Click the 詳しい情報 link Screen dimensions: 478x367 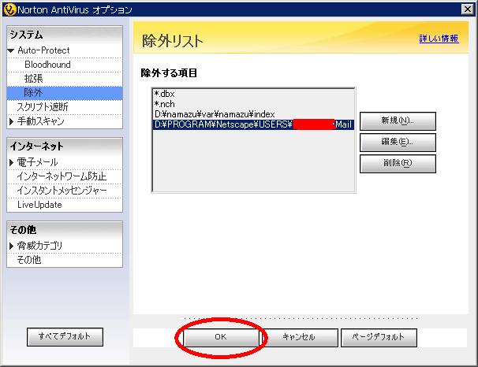coord(439,39)
